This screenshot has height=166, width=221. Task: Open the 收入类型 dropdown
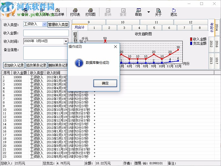click(44, 24)
